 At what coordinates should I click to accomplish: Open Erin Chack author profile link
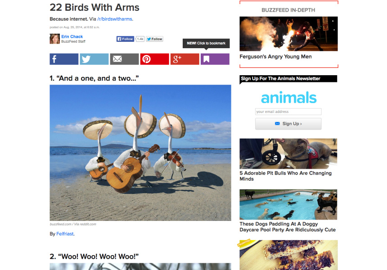click(72, 36)
